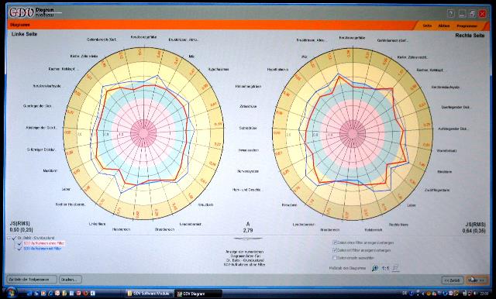Toggle red 'GDV-Aufnahmen ohne Filter' tree entry

pos(44,243)
